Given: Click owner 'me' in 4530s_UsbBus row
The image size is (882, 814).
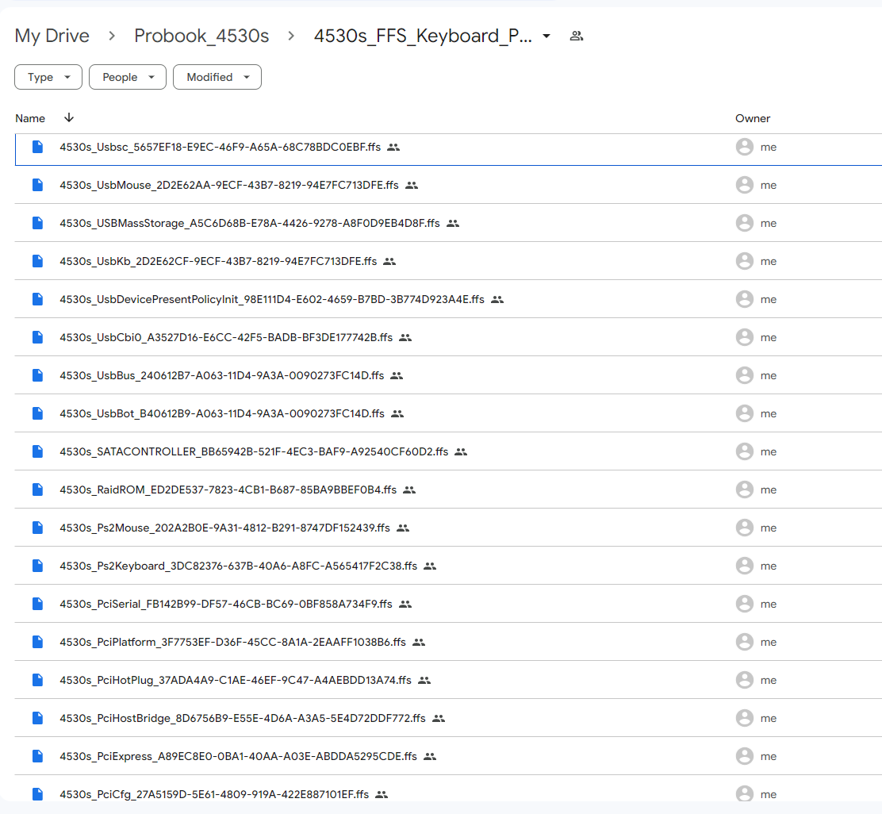Looking at the screenshot, I should coord(769,375).
